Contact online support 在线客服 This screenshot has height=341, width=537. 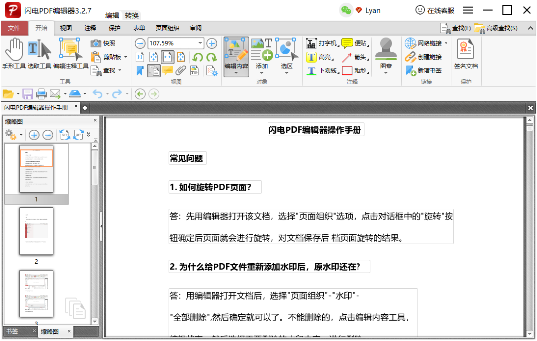tap(435, 10)
